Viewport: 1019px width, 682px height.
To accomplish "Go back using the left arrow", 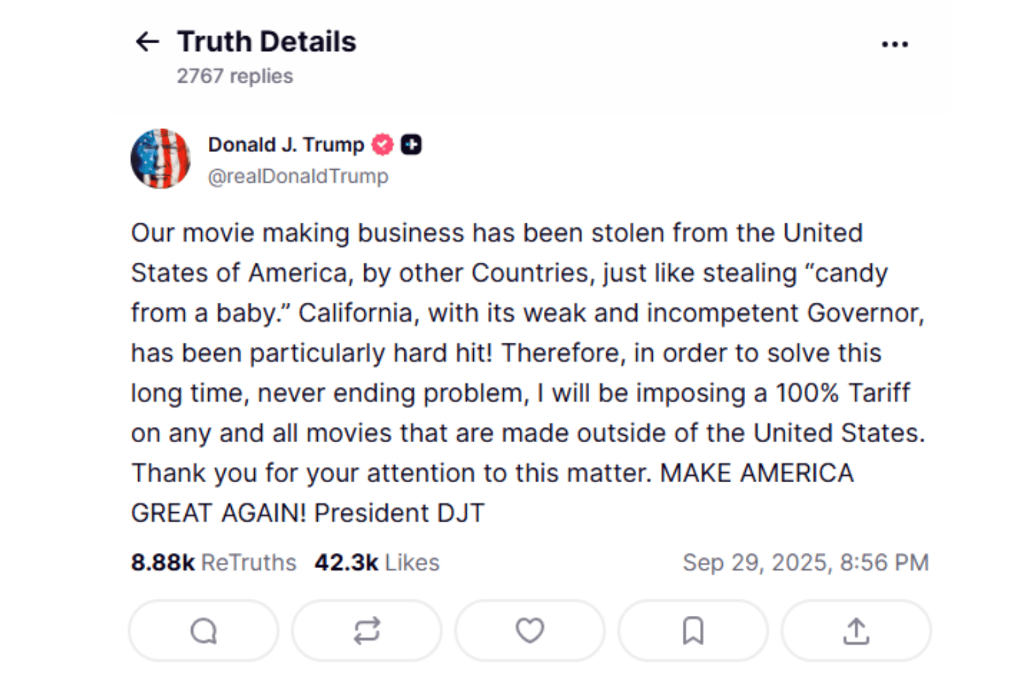I will point(147,42).
